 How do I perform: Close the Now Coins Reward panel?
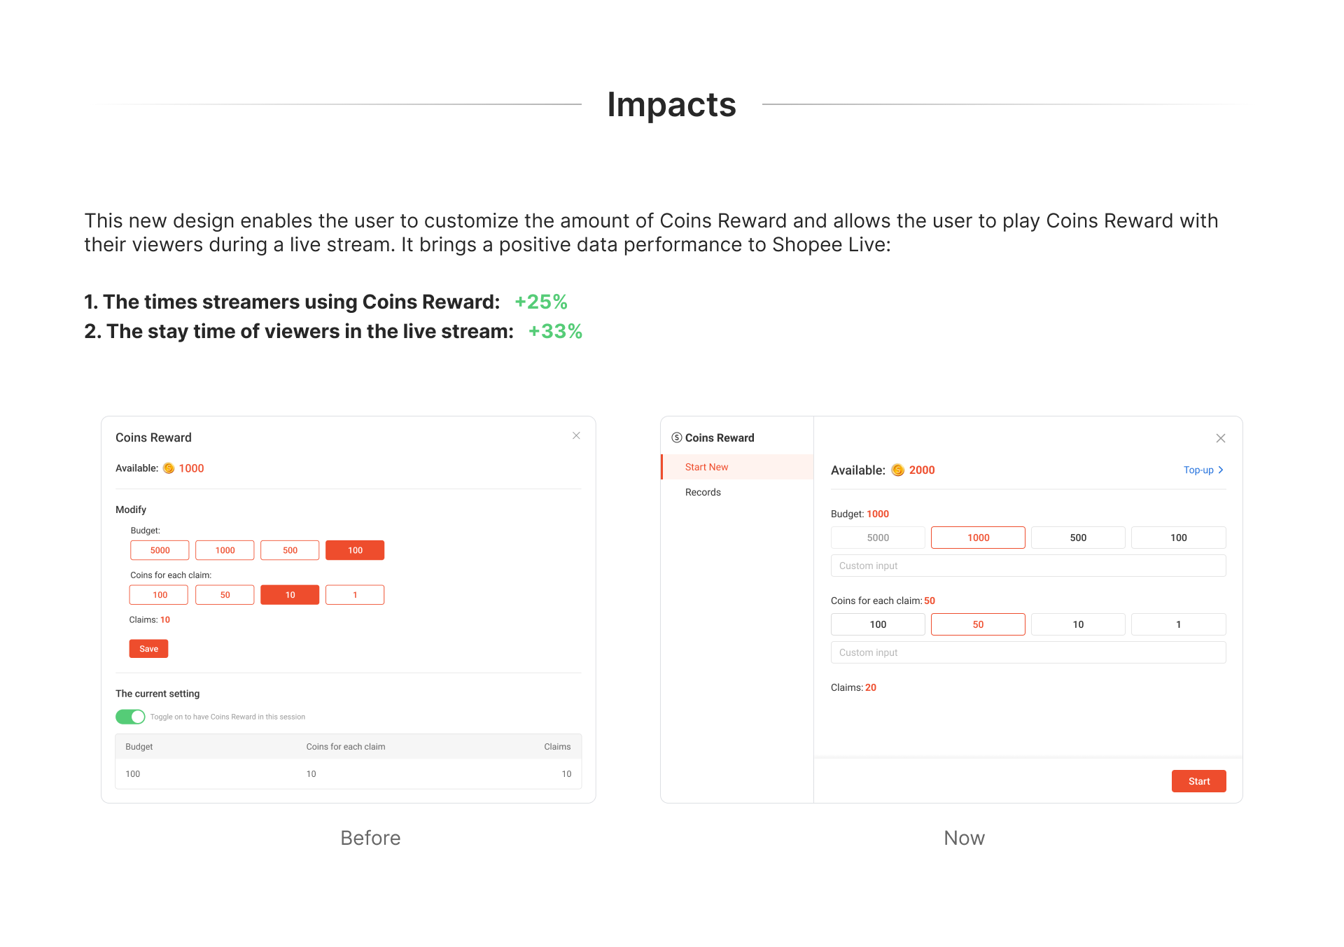pos(1220,438)
